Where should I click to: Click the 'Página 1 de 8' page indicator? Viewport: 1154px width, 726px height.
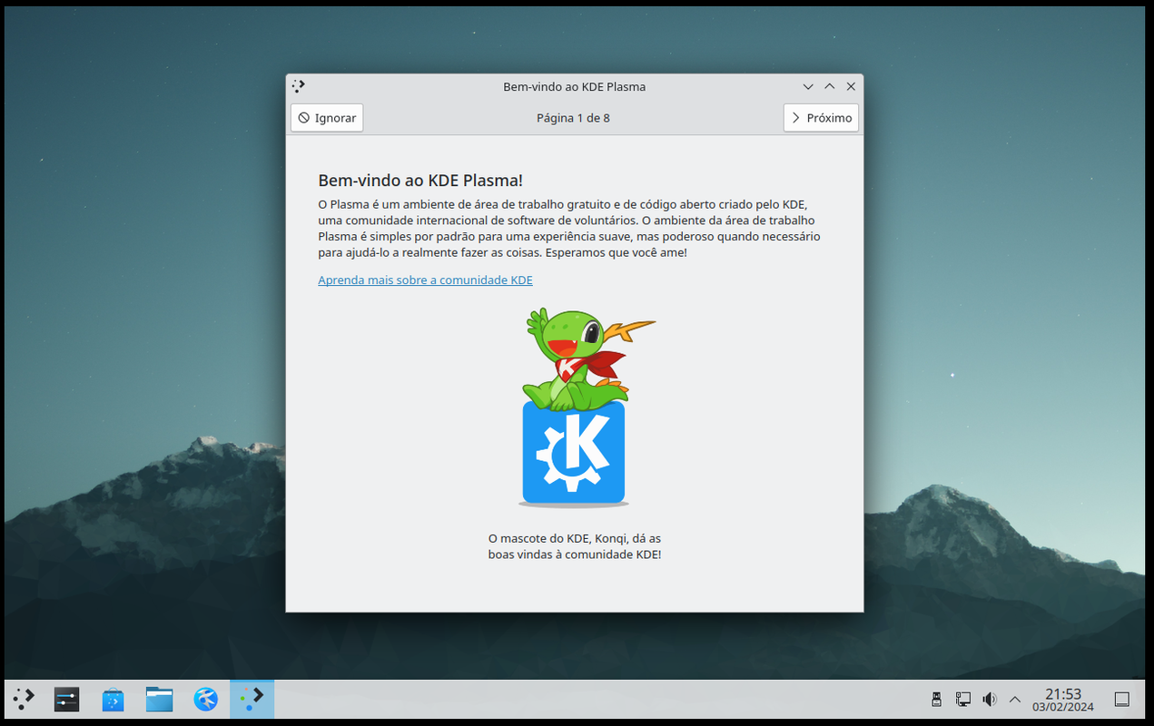(573, 118)
